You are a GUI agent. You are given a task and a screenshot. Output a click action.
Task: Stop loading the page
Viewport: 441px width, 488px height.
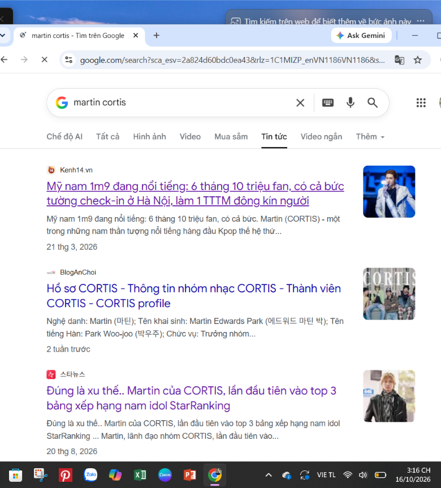click(x=45, y=59)
